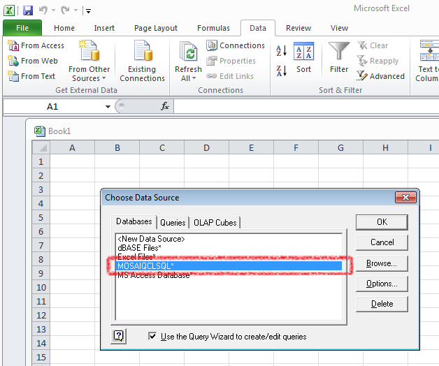Image resolution: width=439 pixels, height=366 pixels.
Task: Open workbook Connections
Action: click(236, 45)
